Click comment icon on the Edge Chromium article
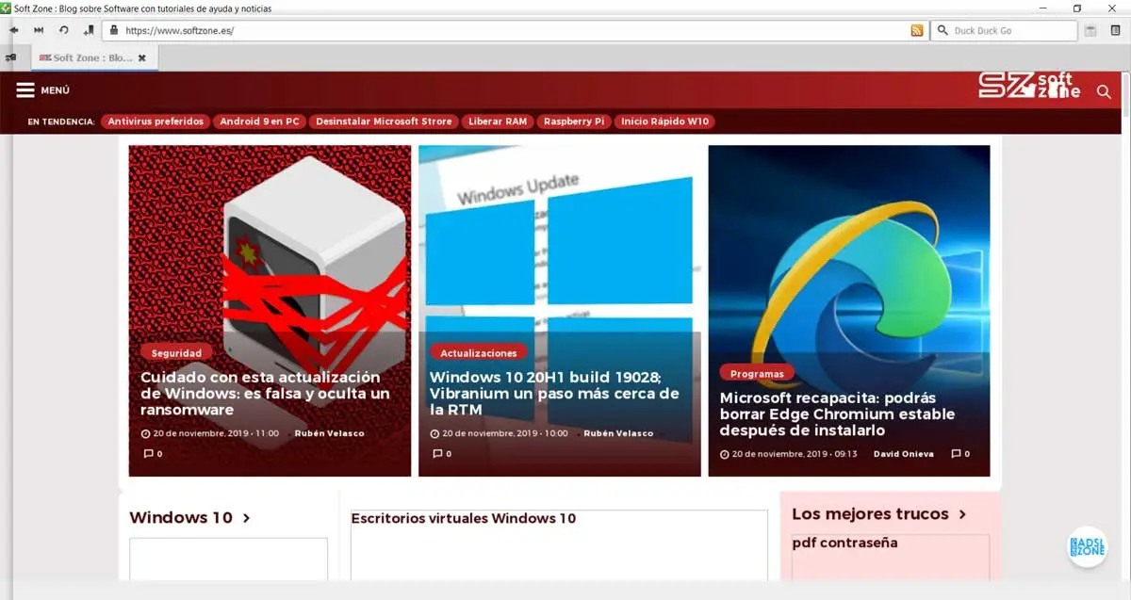 pos(956,453)
